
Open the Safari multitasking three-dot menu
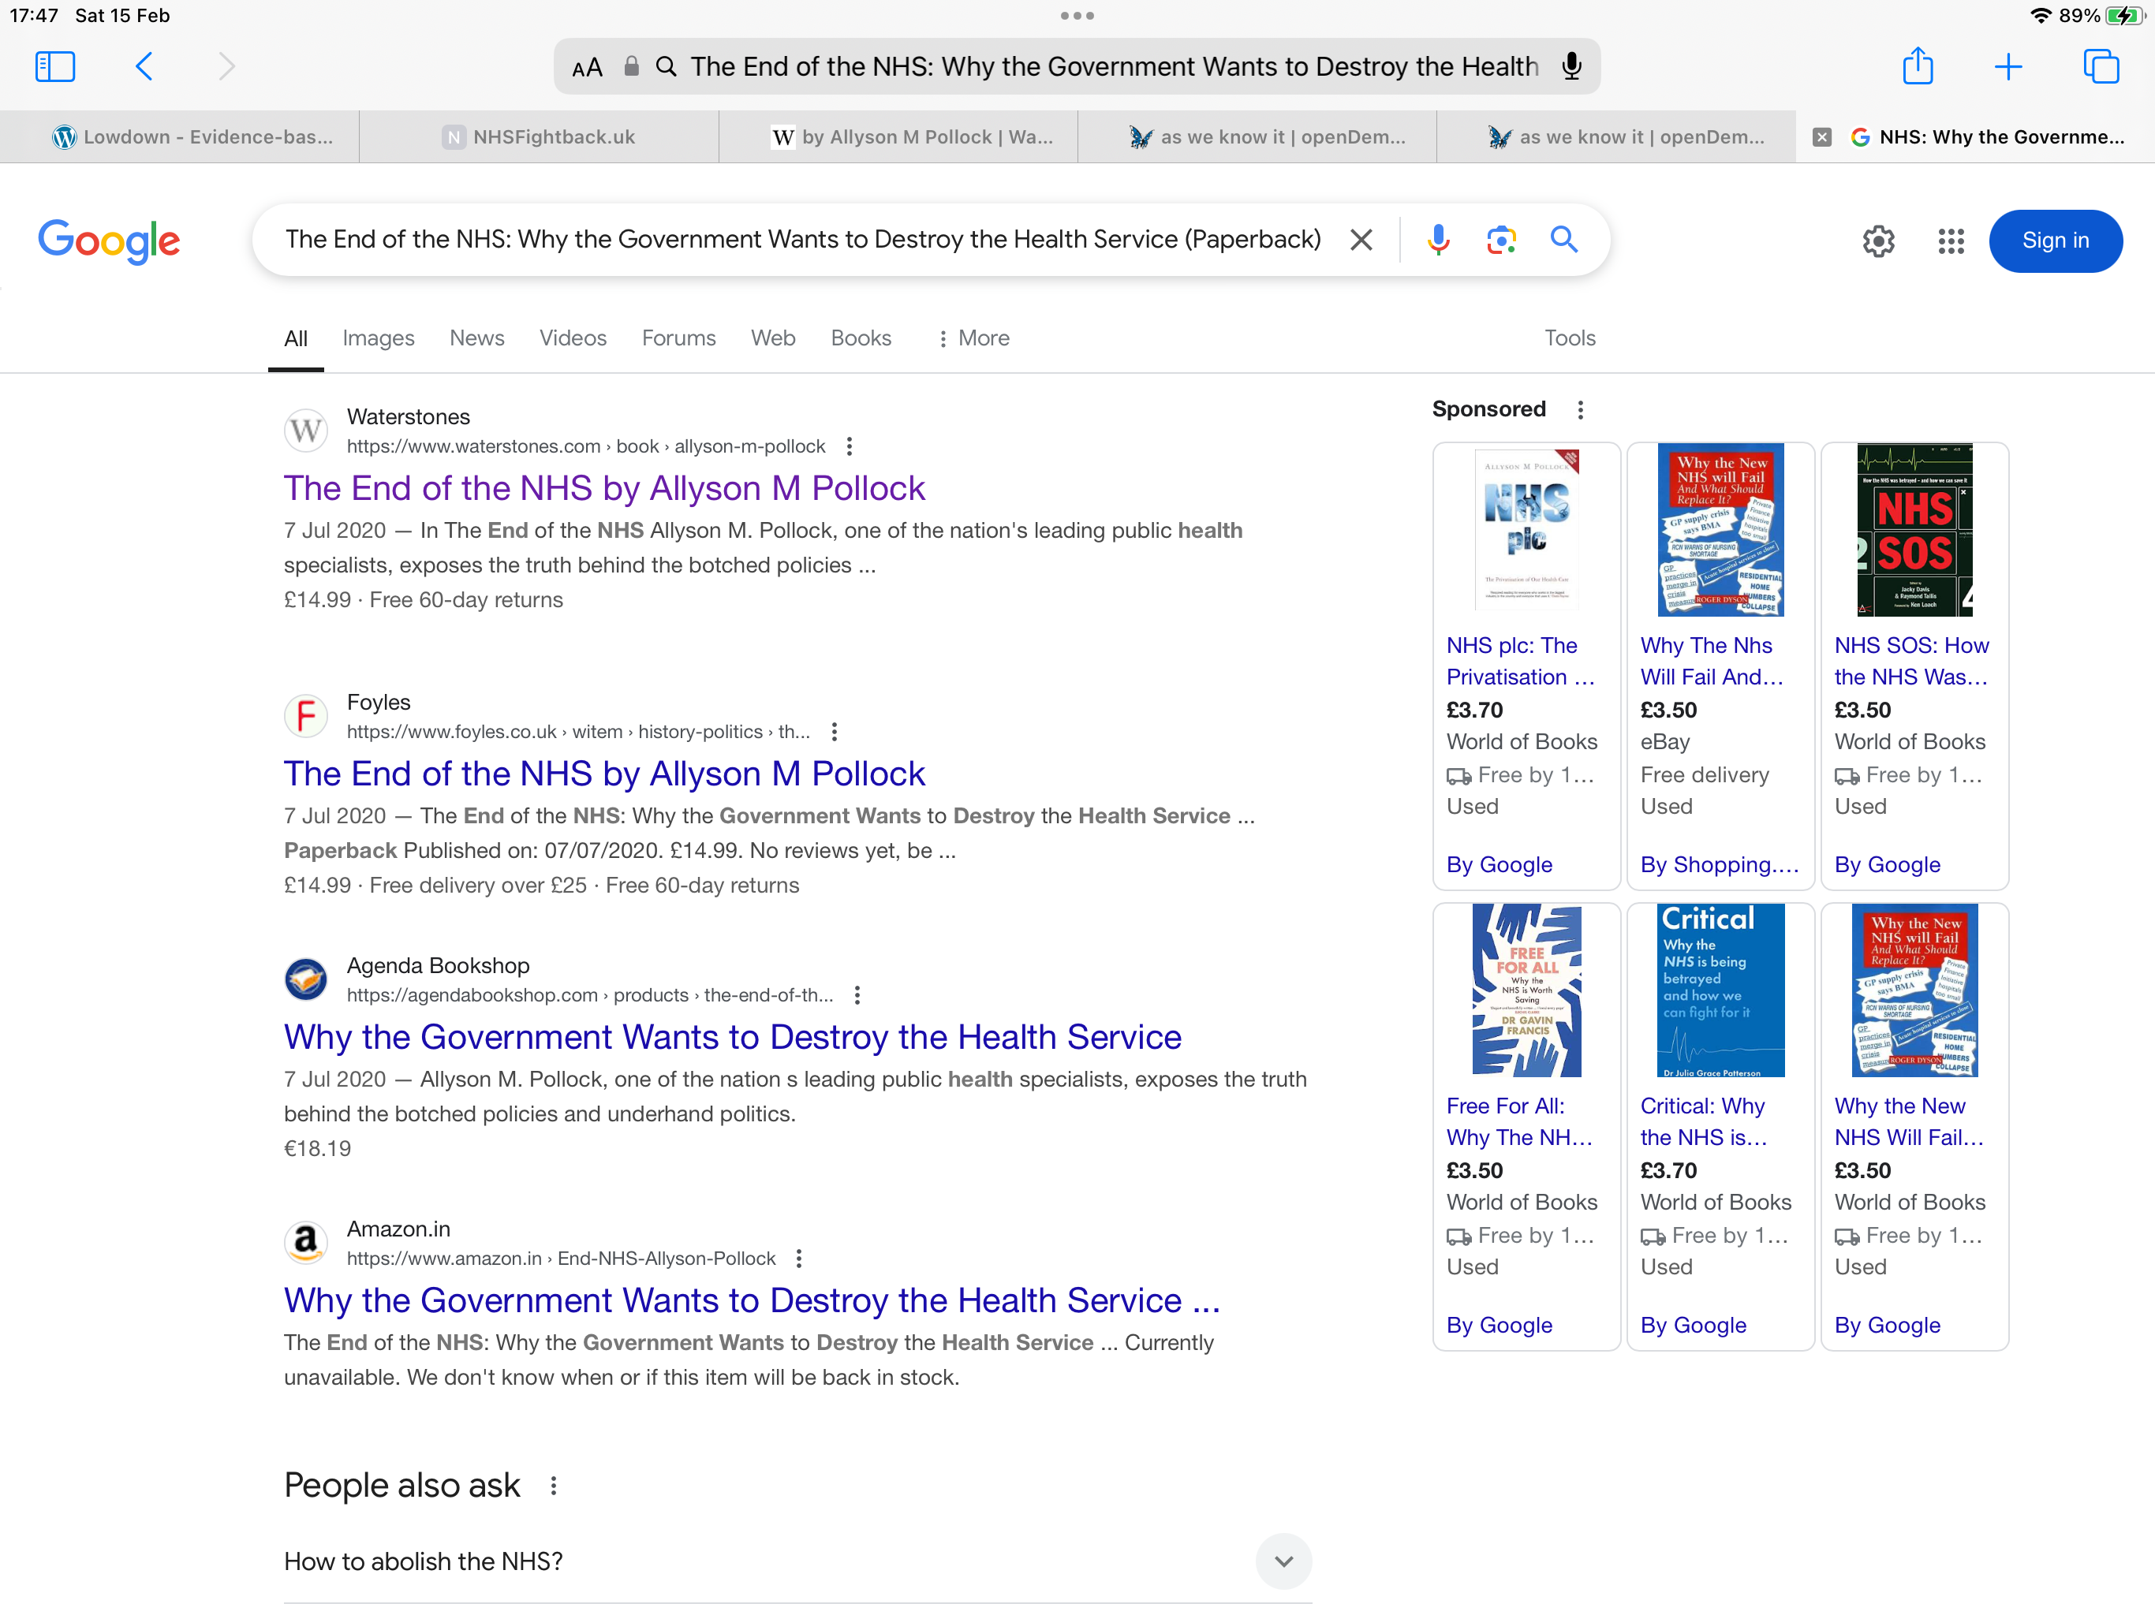[1077, 16]
